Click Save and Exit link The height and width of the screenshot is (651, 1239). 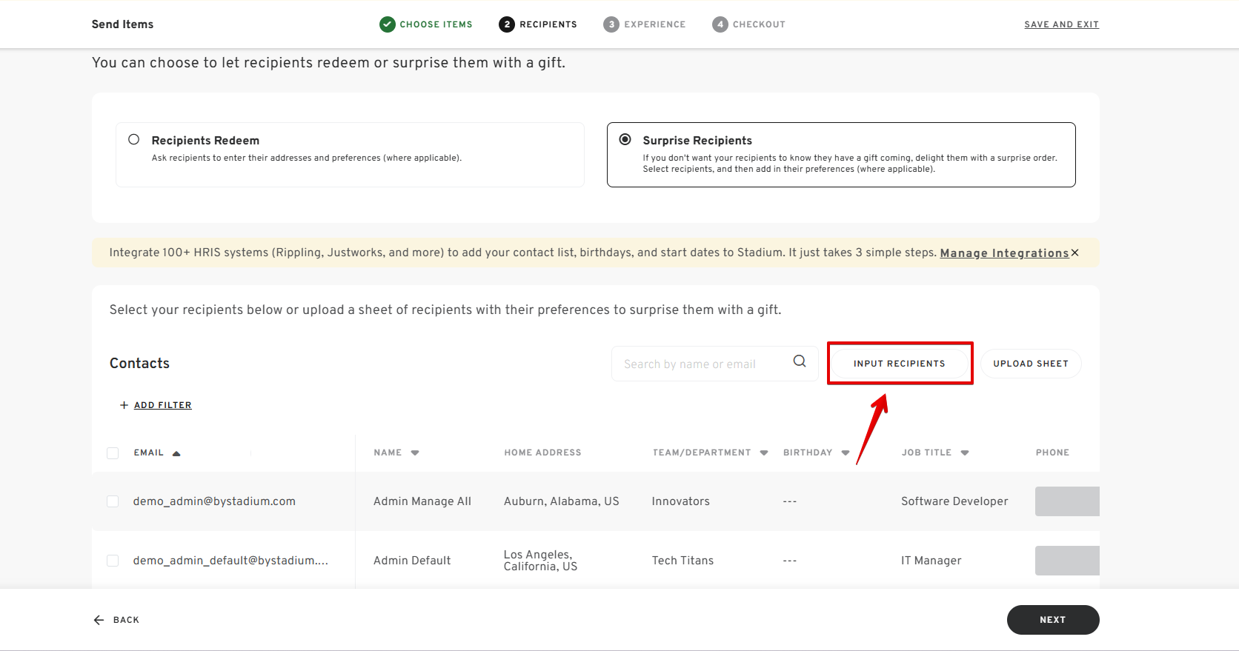click(x=1062, y=24)
